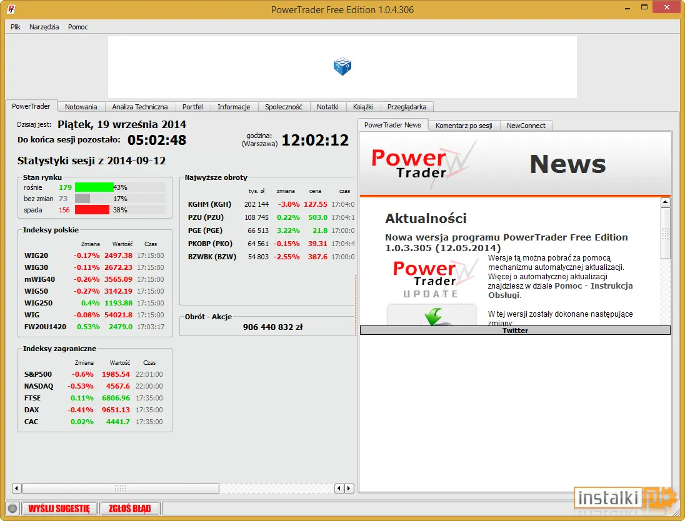Click the PowerTrader app icon in title bar
The image size is (685, 521).
point(11,9)
